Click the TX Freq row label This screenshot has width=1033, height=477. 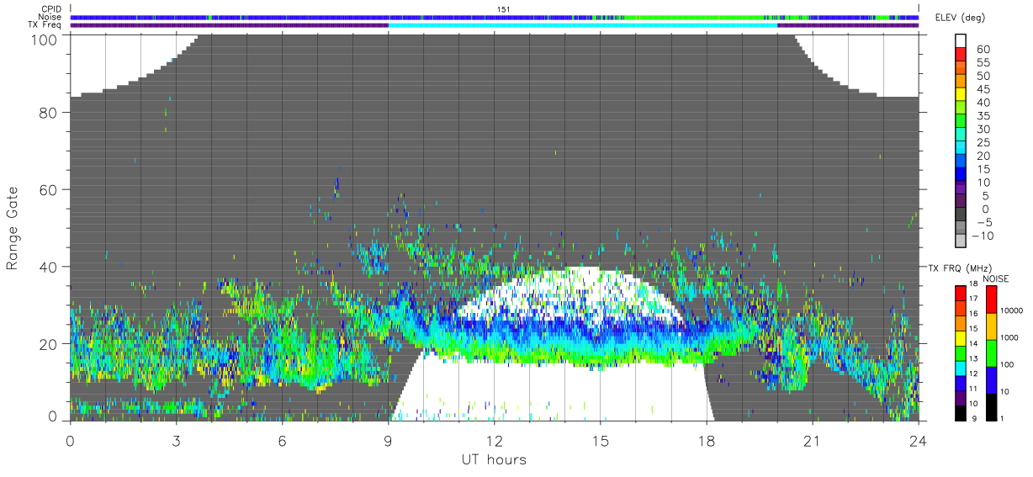(45, 24)
